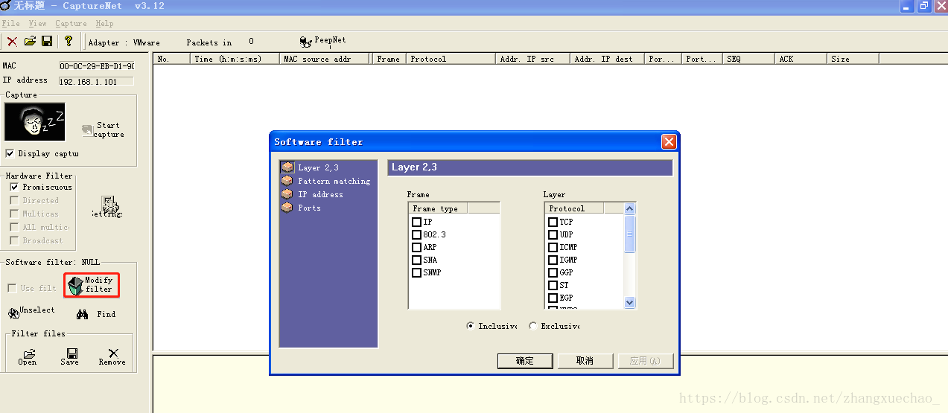Open the Capture menu
This screenshot has height=413, width=948.
(71, 23)
